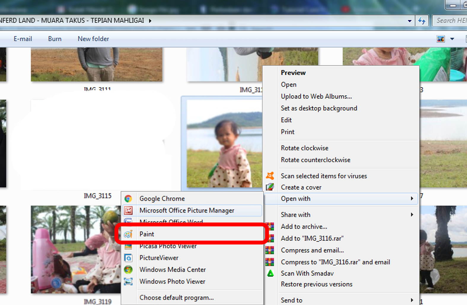Click the Search box field
This screenshot has height=305, width=467.
pyautogui.click(x=450, y=21)
